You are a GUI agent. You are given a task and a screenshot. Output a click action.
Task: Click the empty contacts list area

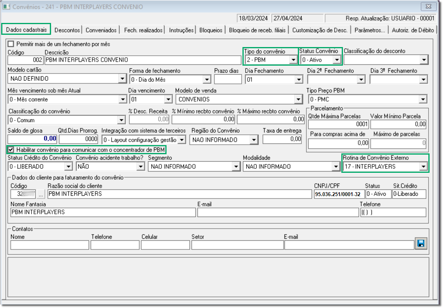pyautogui.click(x=218, y=277)
